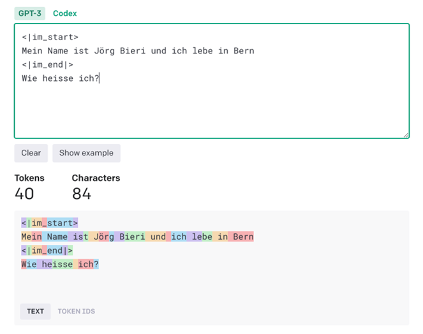
Task: Click the Tokens count 40
Action: 24,194
